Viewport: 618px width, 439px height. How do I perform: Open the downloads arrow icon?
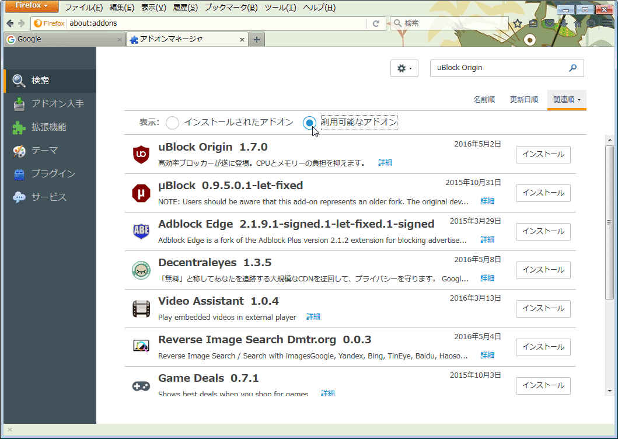click(564, 24)
